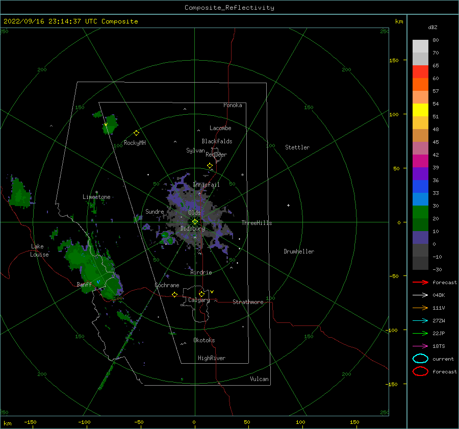The width and height of the screenshot is (459, 429).
Task: Select the Banff label
Action: [84, 284]
